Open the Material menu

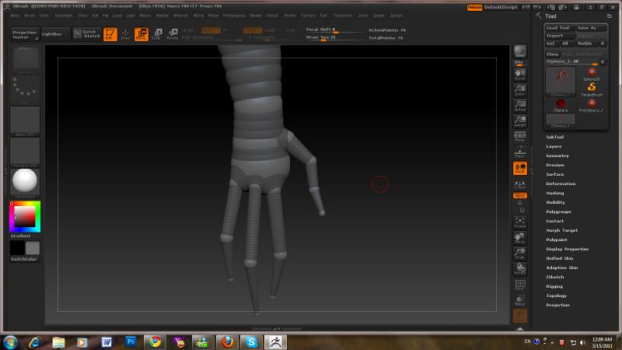[x=180, y=16]
